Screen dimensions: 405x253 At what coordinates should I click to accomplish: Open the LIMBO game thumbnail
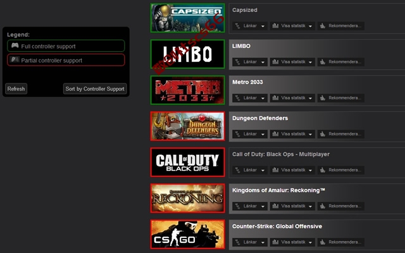pyautogui.click(x=187, y=54)
